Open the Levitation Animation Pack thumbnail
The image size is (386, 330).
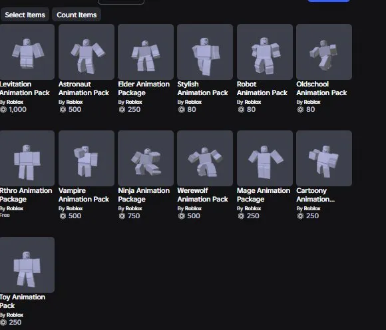pos(27,52)
